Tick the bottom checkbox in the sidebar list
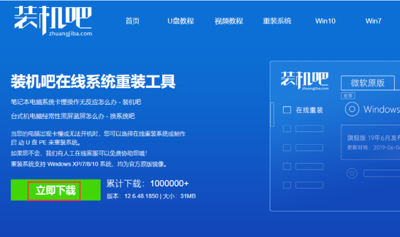The height and width of the screenshot is (237, 400). (287, 185)
